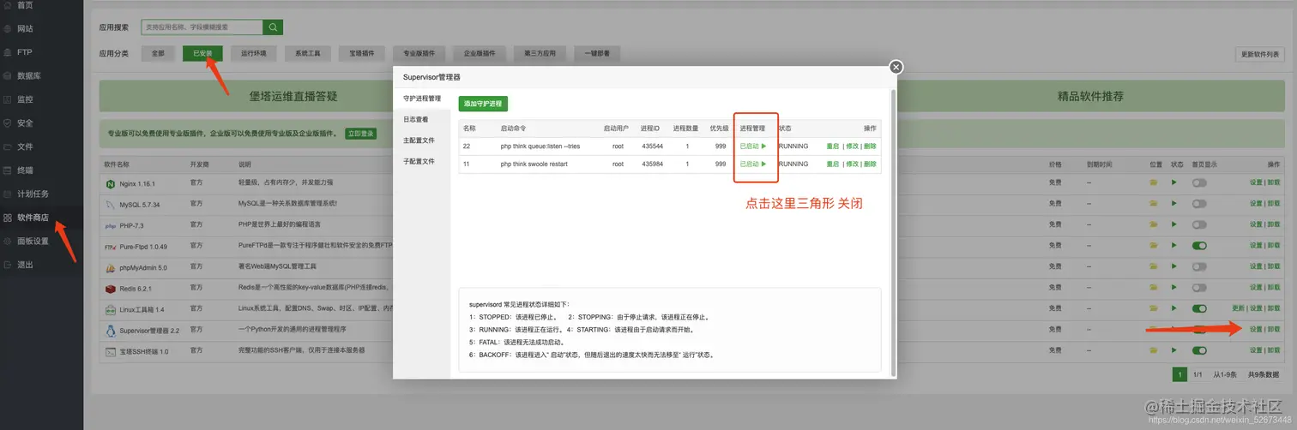Click the Nginx logo icon in software list
This screenshot has height=430, width=1297.
coord(110,183)
